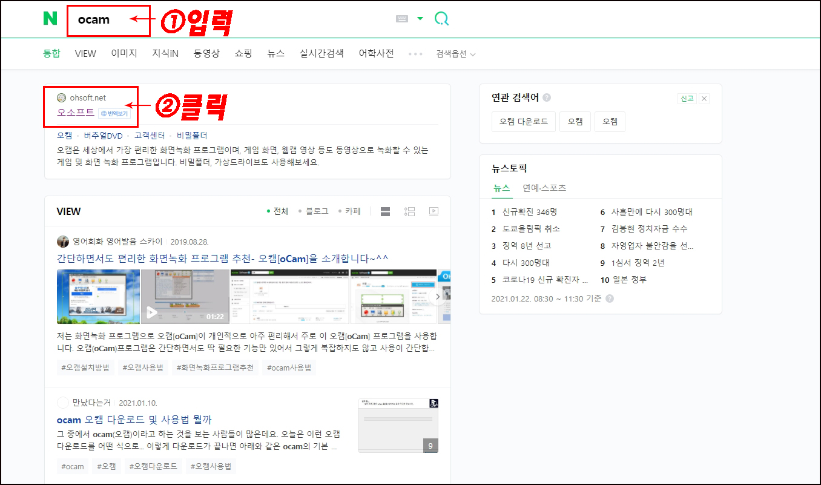Open the first blog post thumbnail
821x485 pixels.
98,297
